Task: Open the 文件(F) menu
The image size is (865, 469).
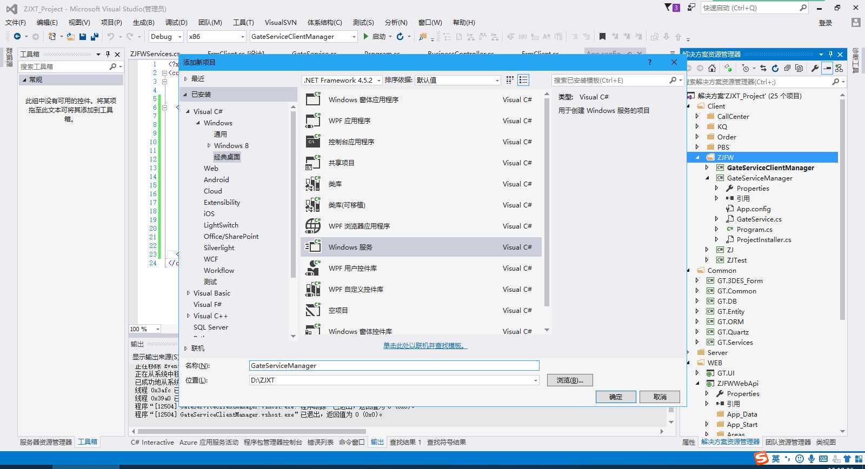Action: [16, 22]
